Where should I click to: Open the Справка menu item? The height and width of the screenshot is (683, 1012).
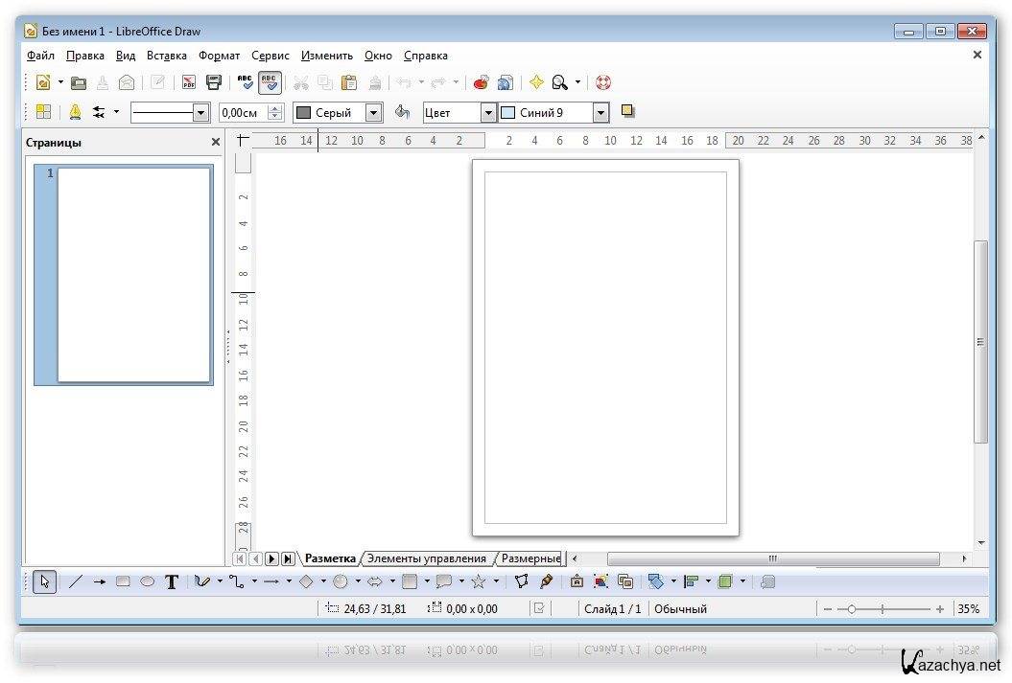point(426,56)
